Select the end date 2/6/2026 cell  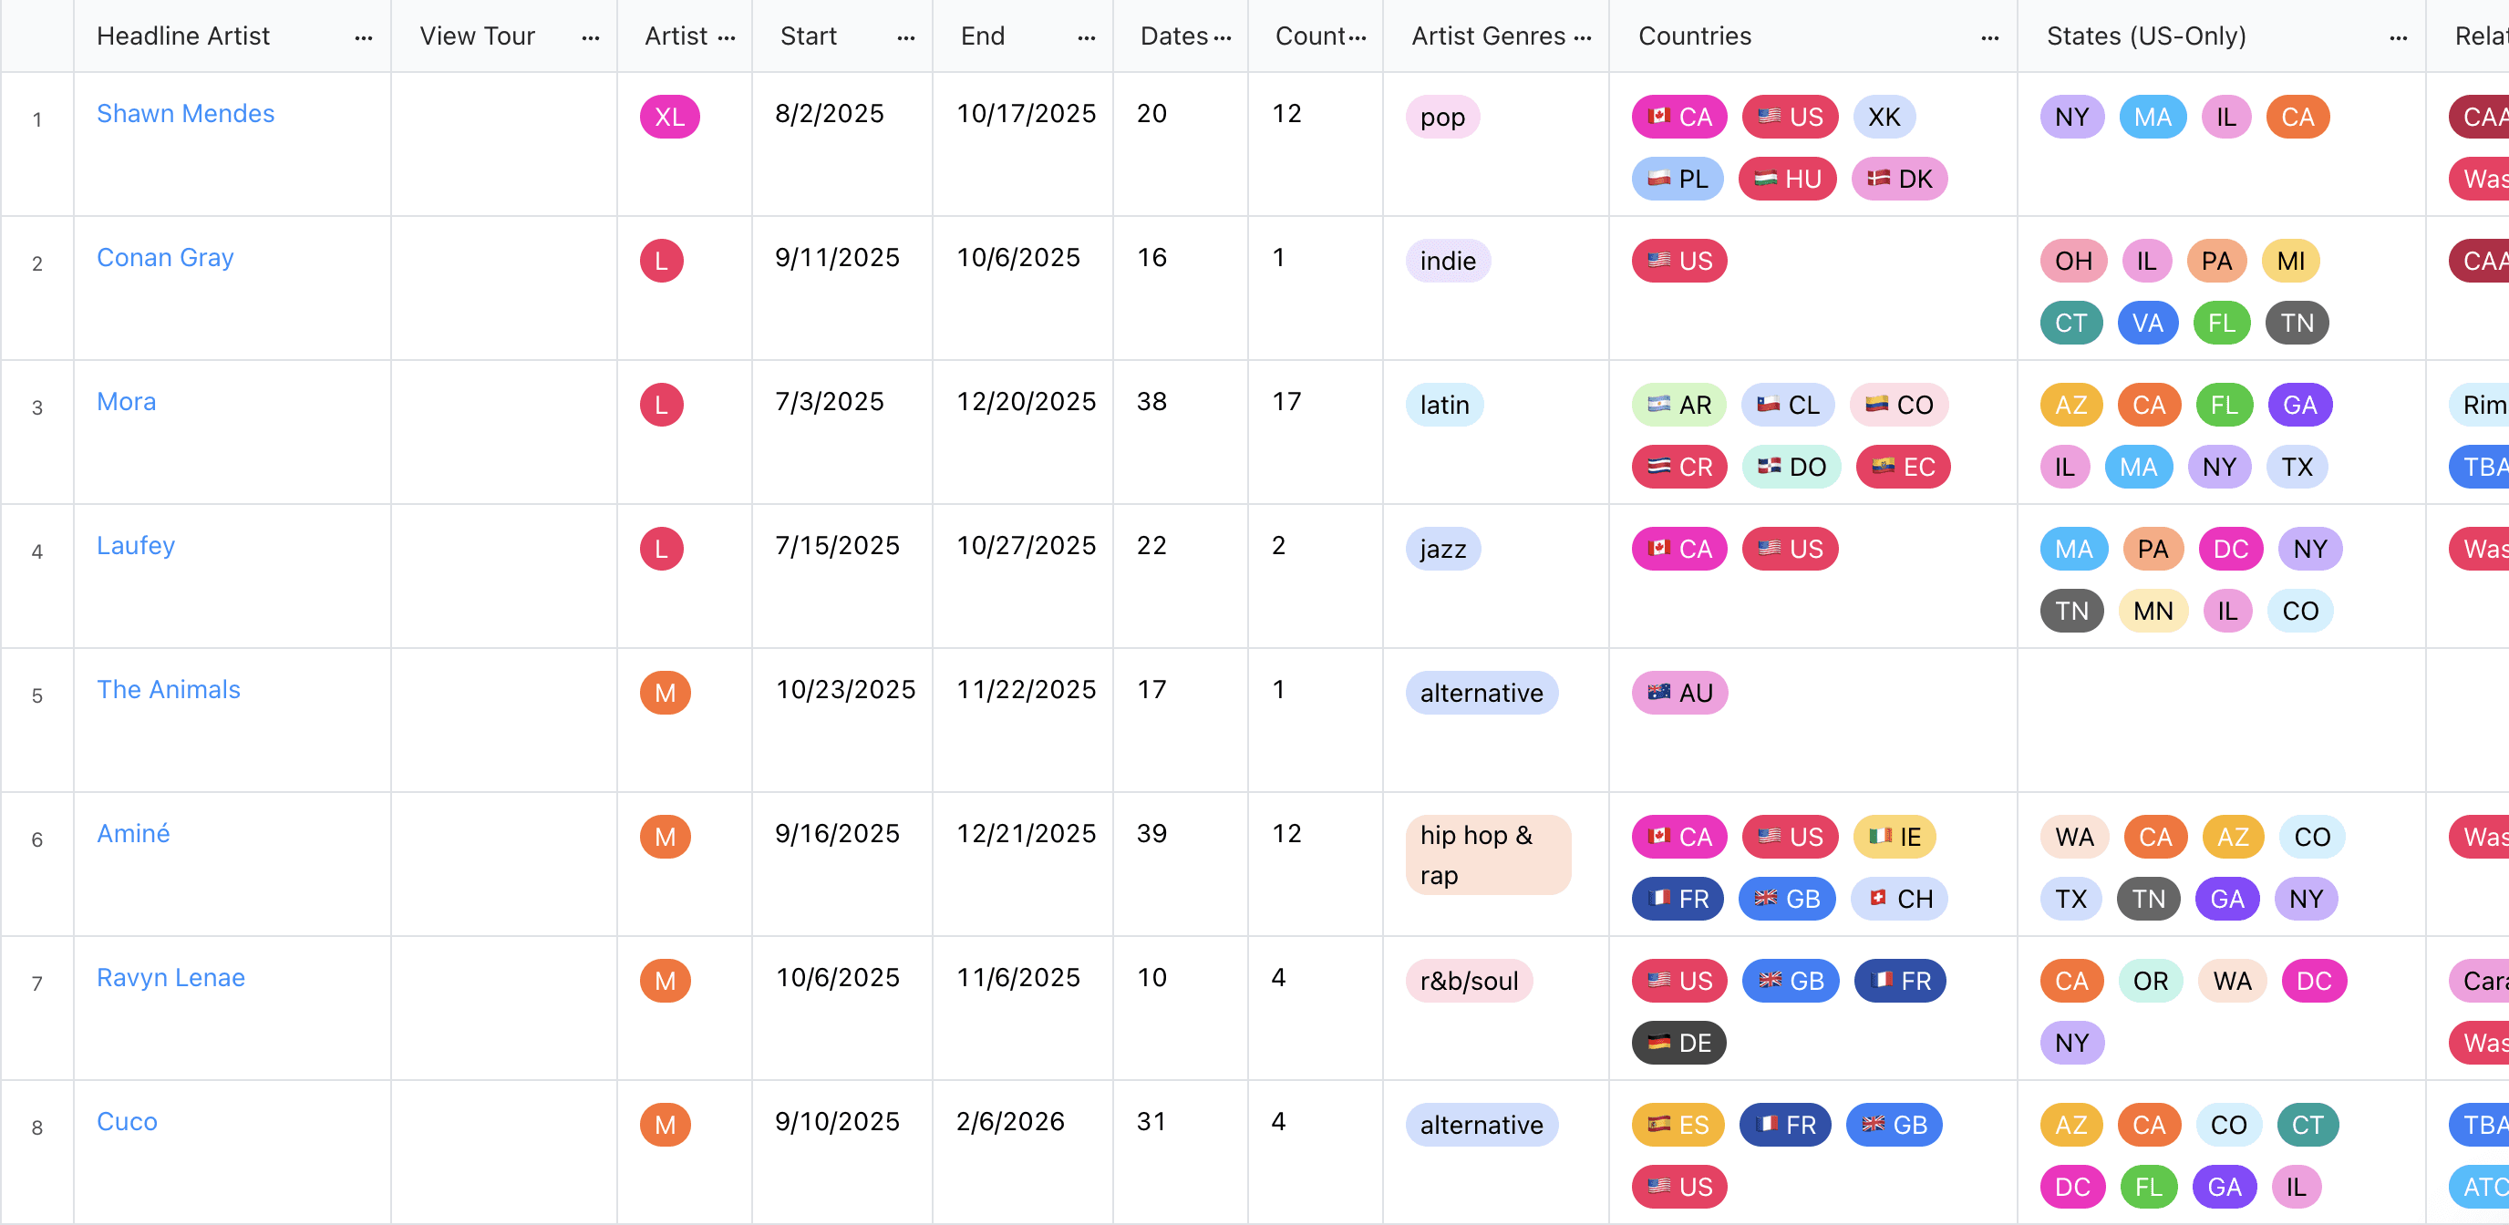click(1023, 1153)
